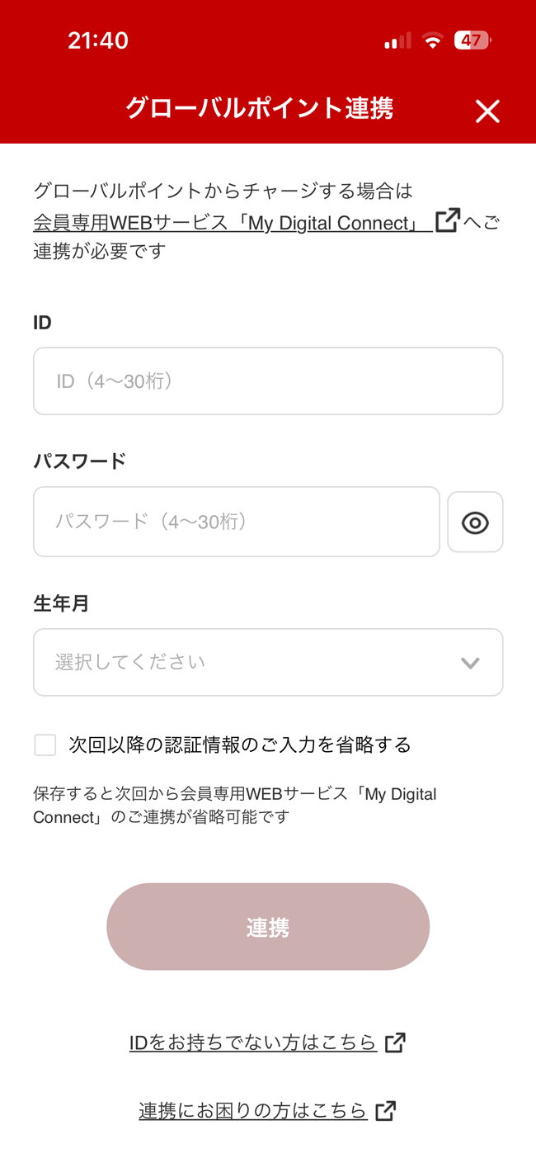
Task: Tap the 次回以降の認証情報のご入力を省略する label text
Action: pos(240,745)
